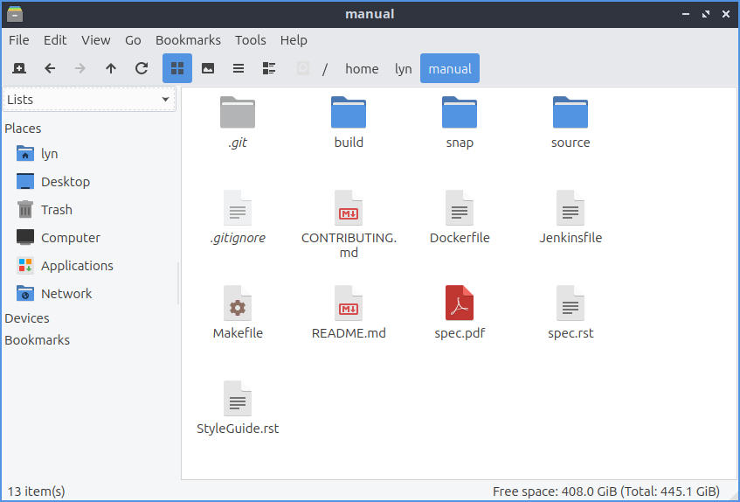Navigate up to the parent folder
Viewport: 740px width, 502px height.
[x=111, y=68]
